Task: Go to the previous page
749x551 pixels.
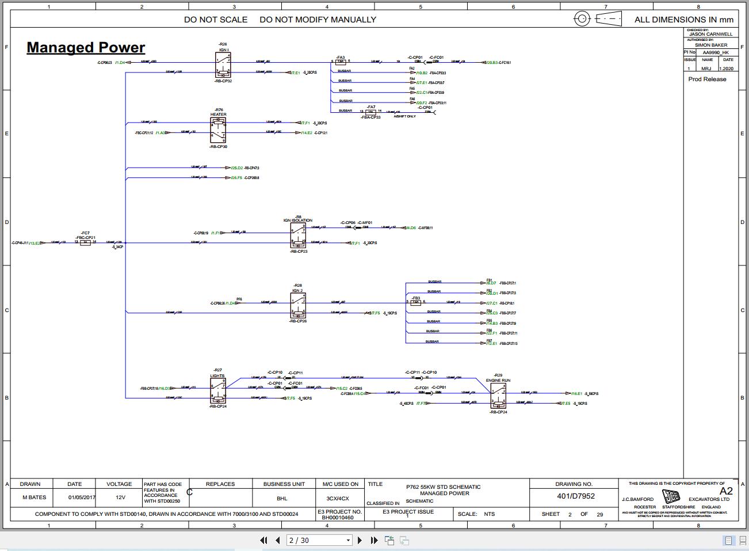Action: click(x=278, y=540)
